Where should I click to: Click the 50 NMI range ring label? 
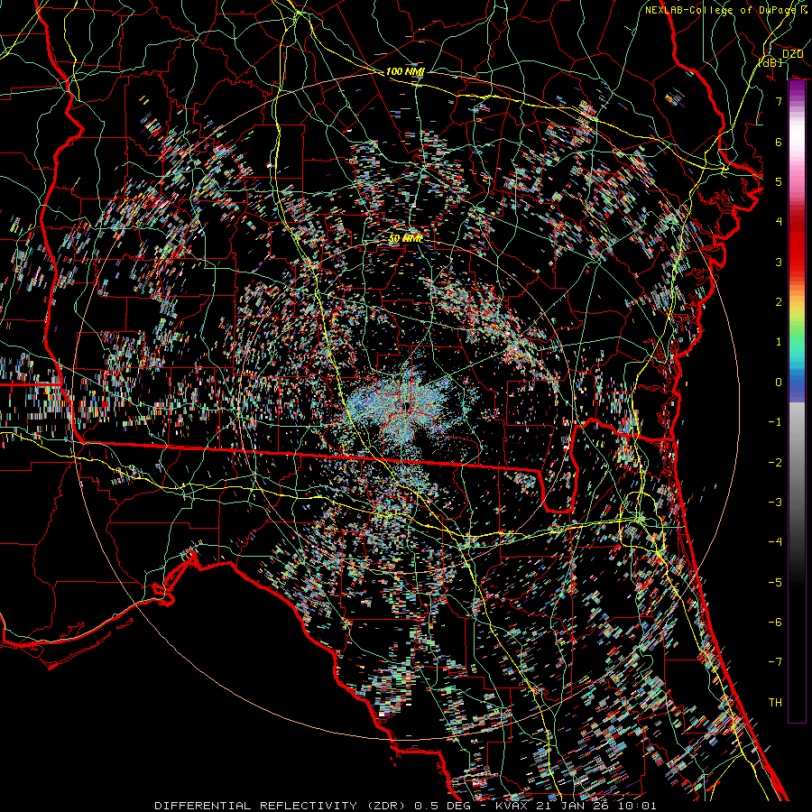(405, 238)
